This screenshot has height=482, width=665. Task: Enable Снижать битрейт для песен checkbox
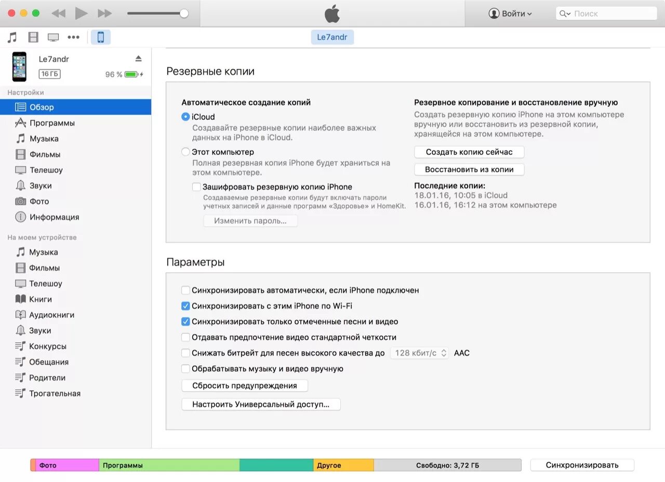tap(185, 353)
